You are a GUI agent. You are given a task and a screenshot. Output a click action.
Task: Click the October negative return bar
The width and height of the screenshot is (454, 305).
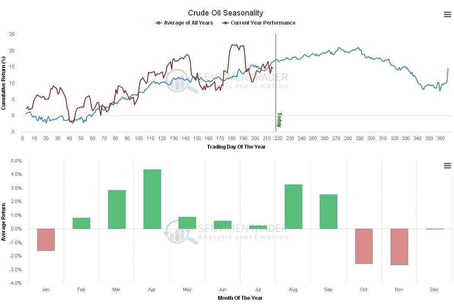click(364, 246)
